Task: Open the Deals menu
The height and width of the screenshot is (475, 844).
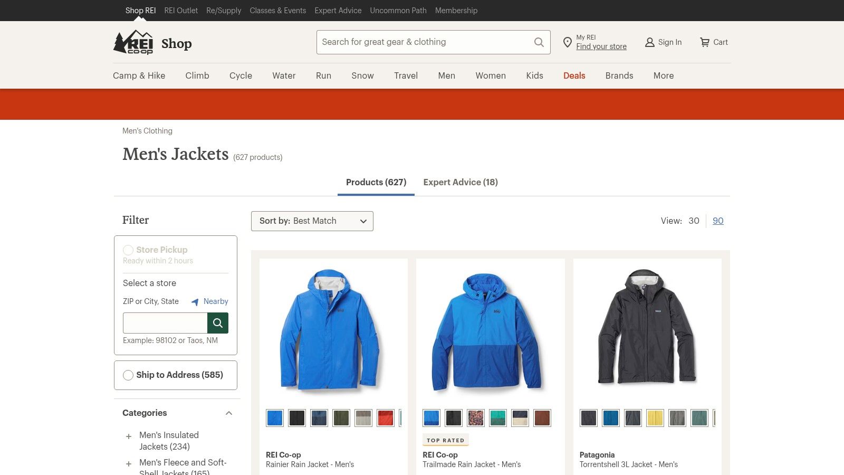Action: point(574,75)
